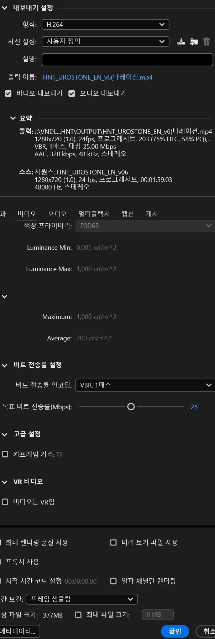Open the 멀티플렉서 tab
This screenshot has height=639, width=215.
(x=94, y=214)
